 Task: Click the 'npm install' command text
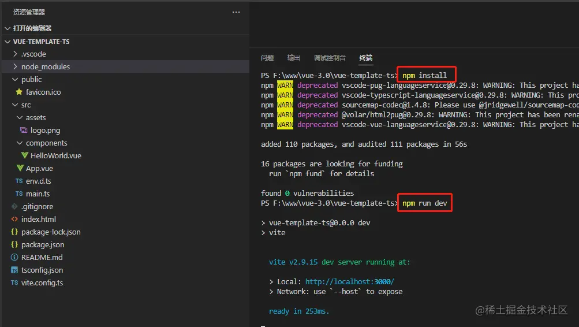(x=424, y=75)
